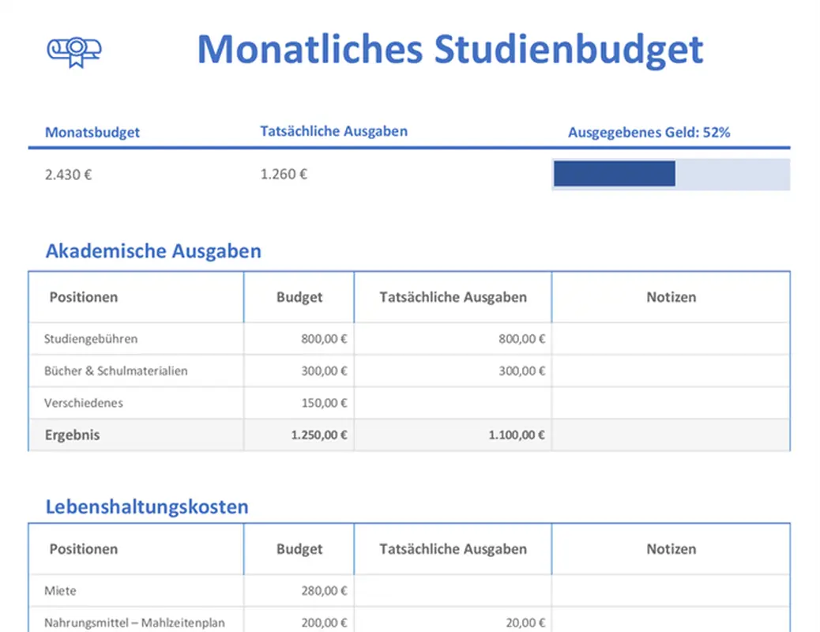Click the Budget column header

coord(299,297)
